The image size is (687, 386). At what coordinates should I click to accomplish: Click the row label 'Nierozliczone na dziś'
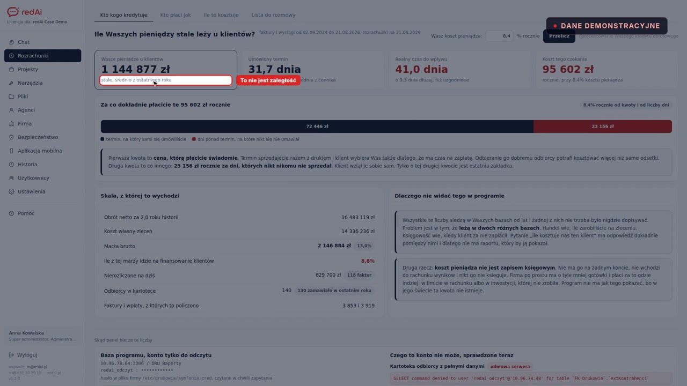(129, 276)
